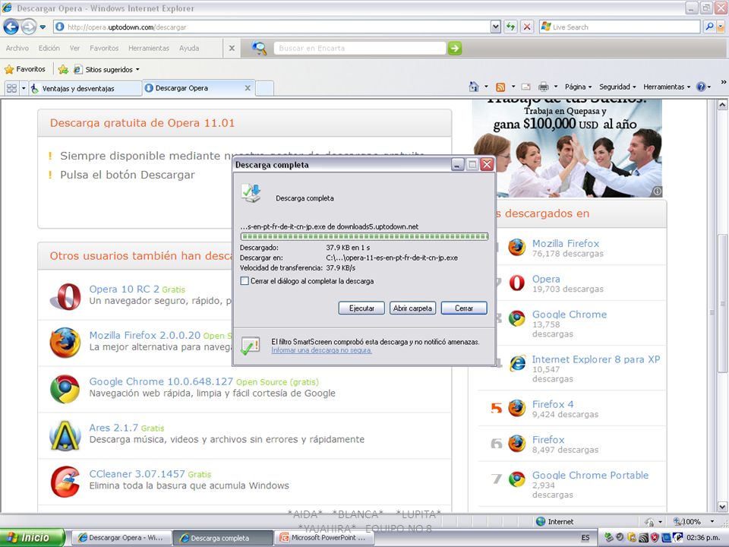The image size is (729, 547).
Task: Click 'Informar una descarga no segura' link
Action: pos(321,350)
